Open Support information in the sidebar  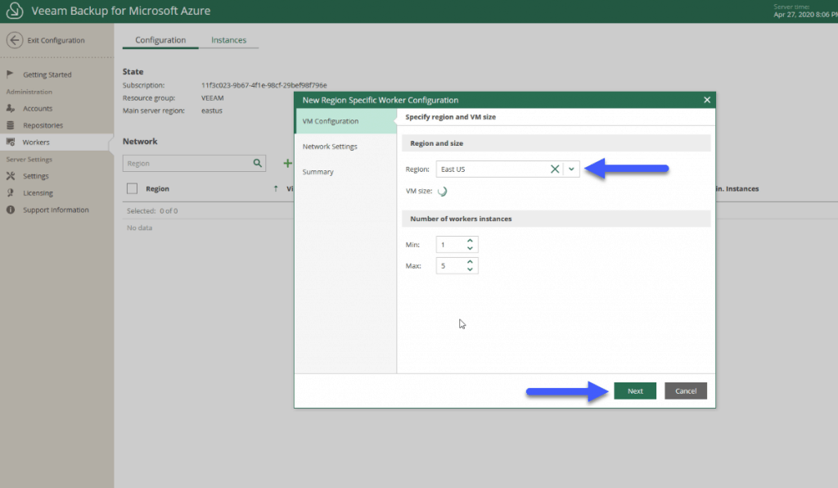(56, 210)
